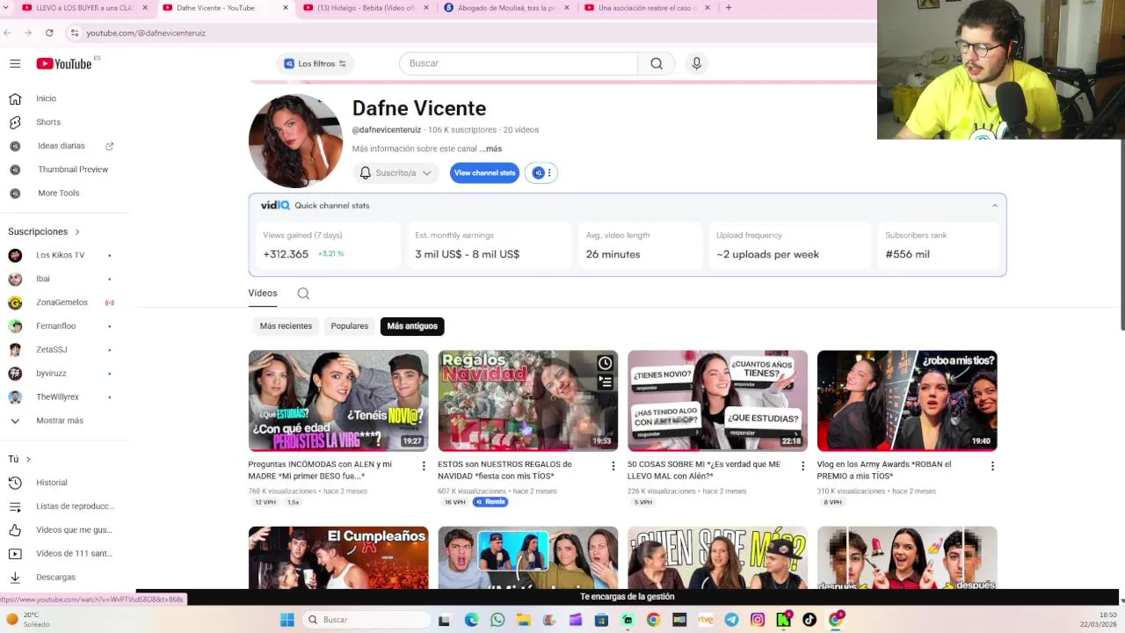This screenshot has width=1125, height=633.
Task: Expand Mostrar más subscriptions
Action: pyautogui.click(x=60, y=421)
